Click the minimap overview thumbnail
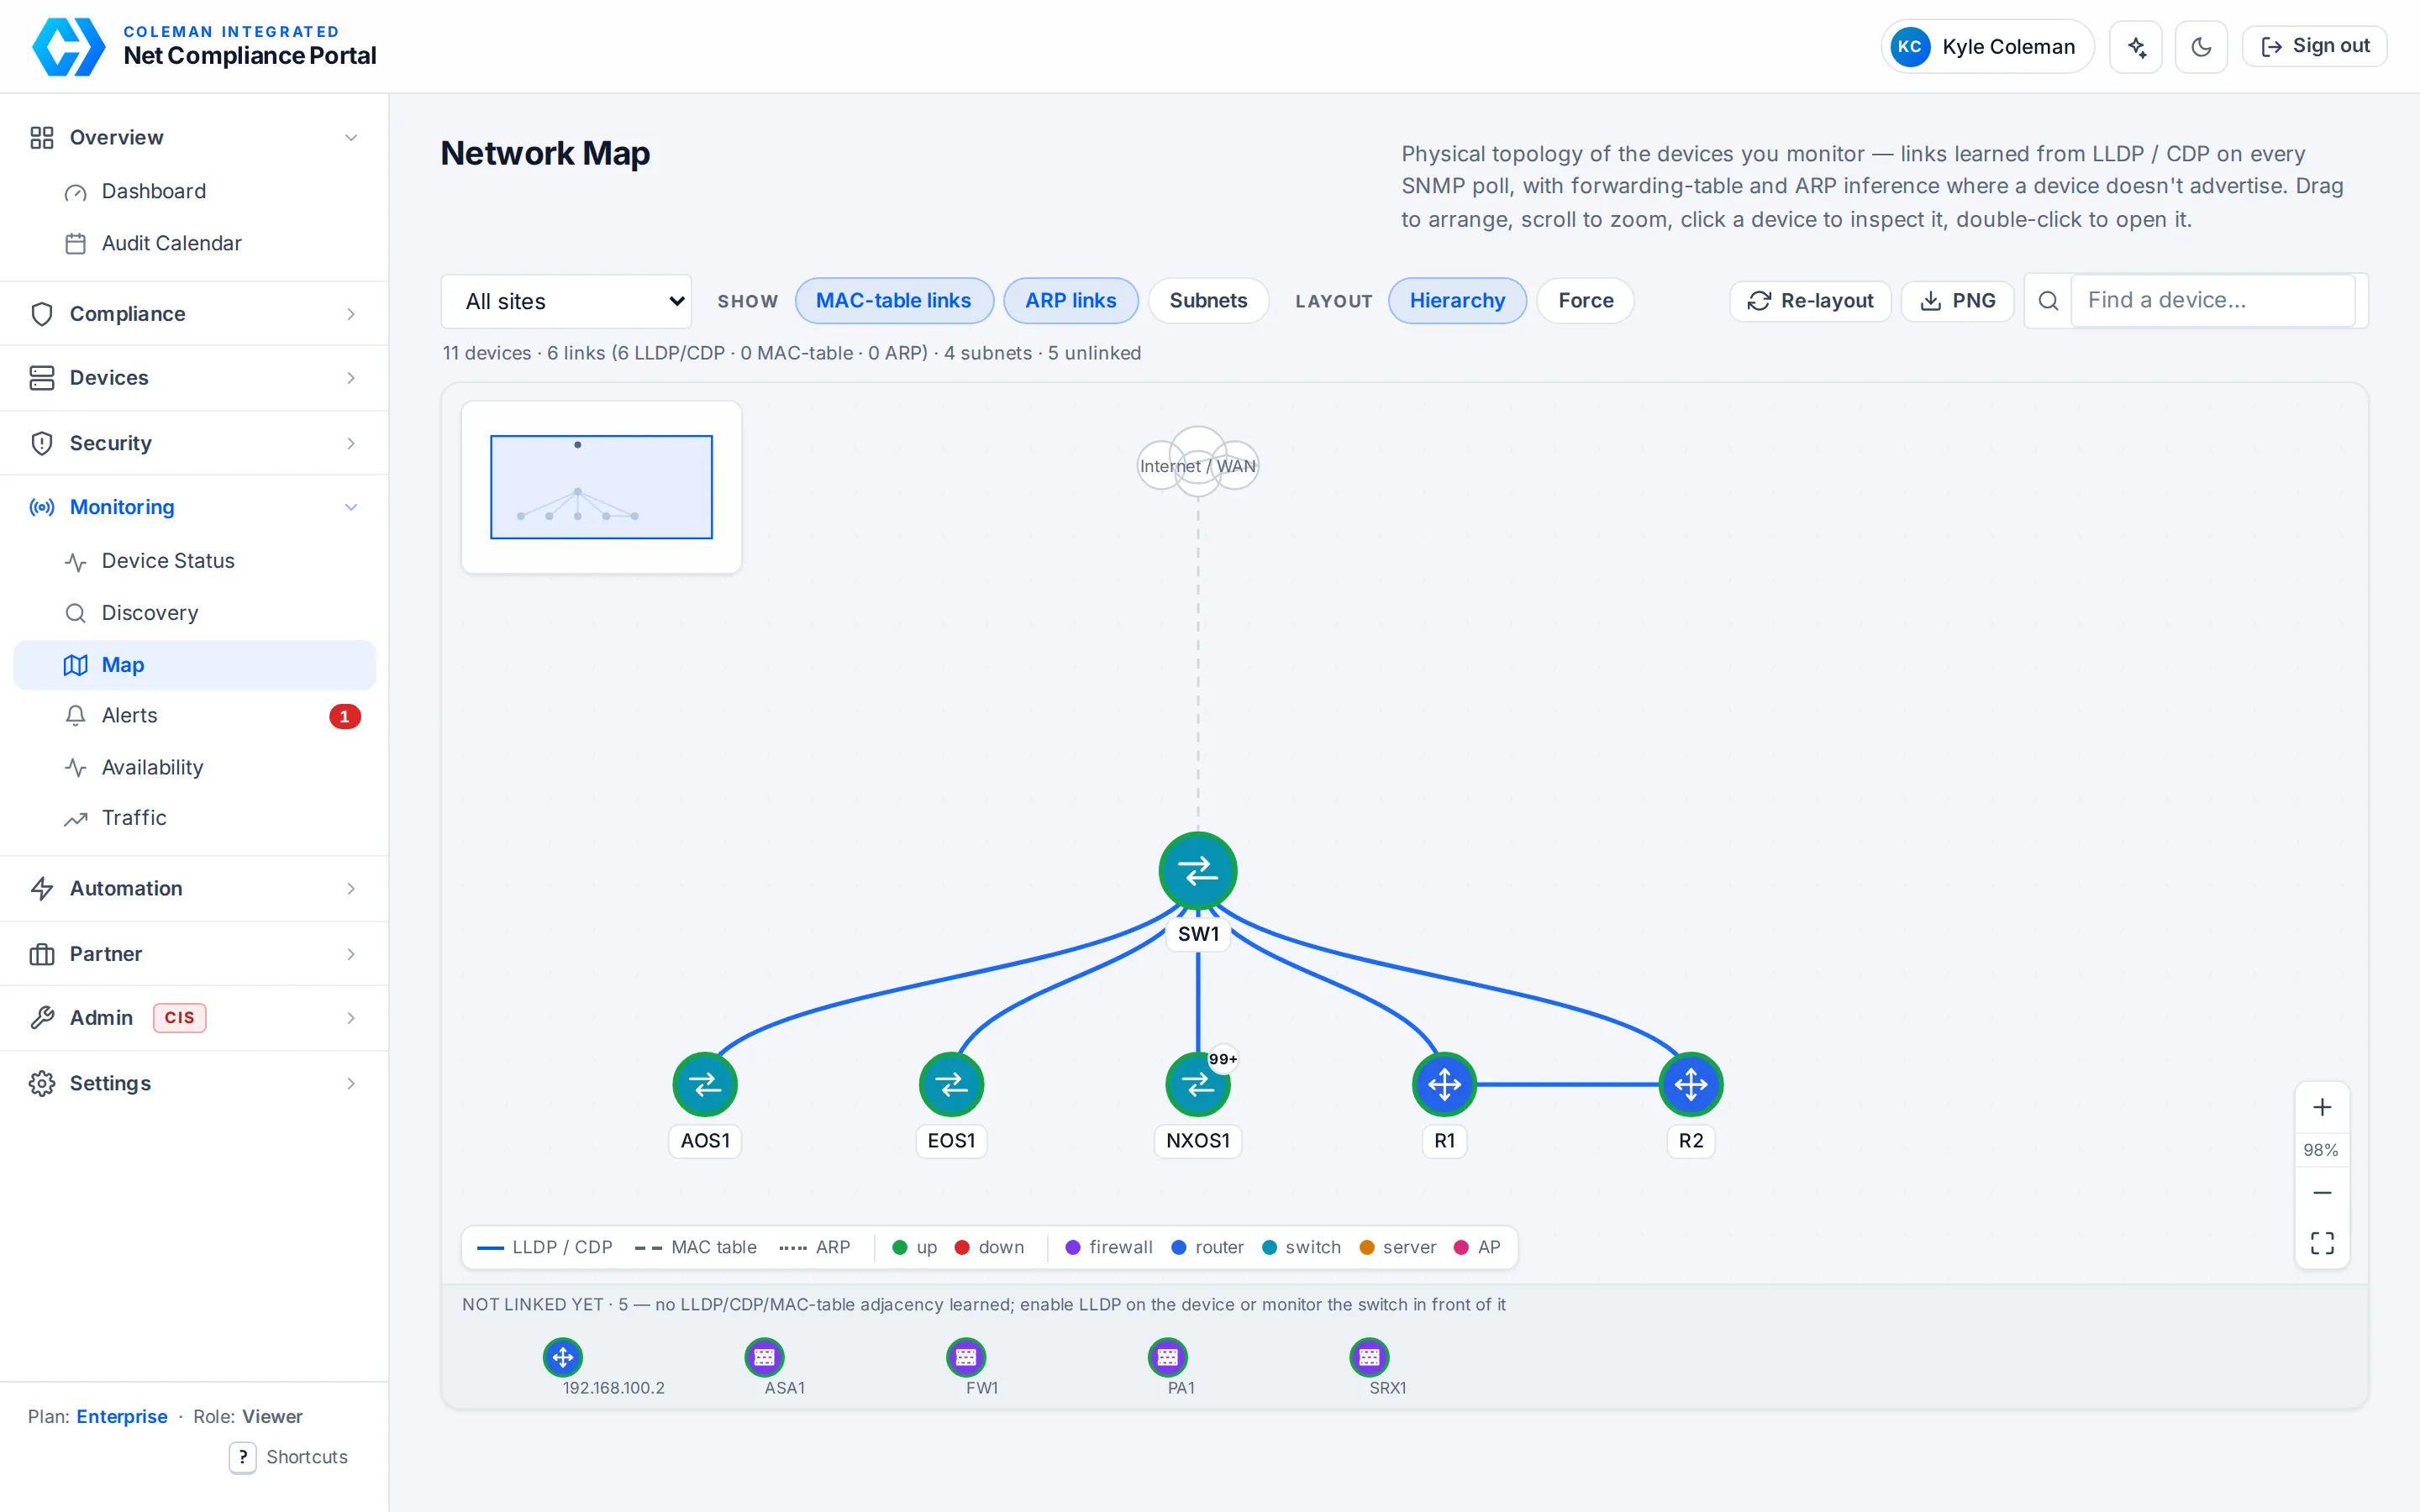Screen dimensions: 2420x1512 pyautogui.click(x=601, y=487)
